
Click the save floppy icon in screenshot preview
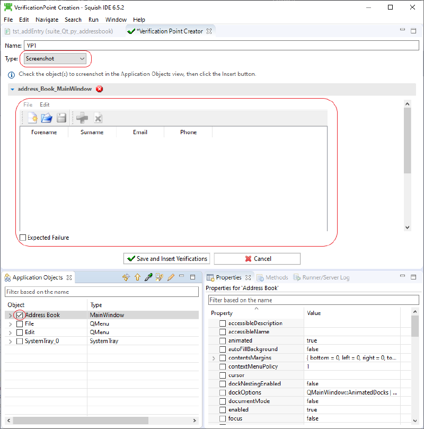61,118
